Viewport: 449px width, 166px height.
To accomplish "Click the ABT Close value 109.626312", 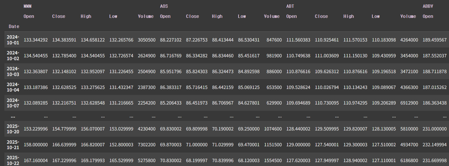I will 327,72.
